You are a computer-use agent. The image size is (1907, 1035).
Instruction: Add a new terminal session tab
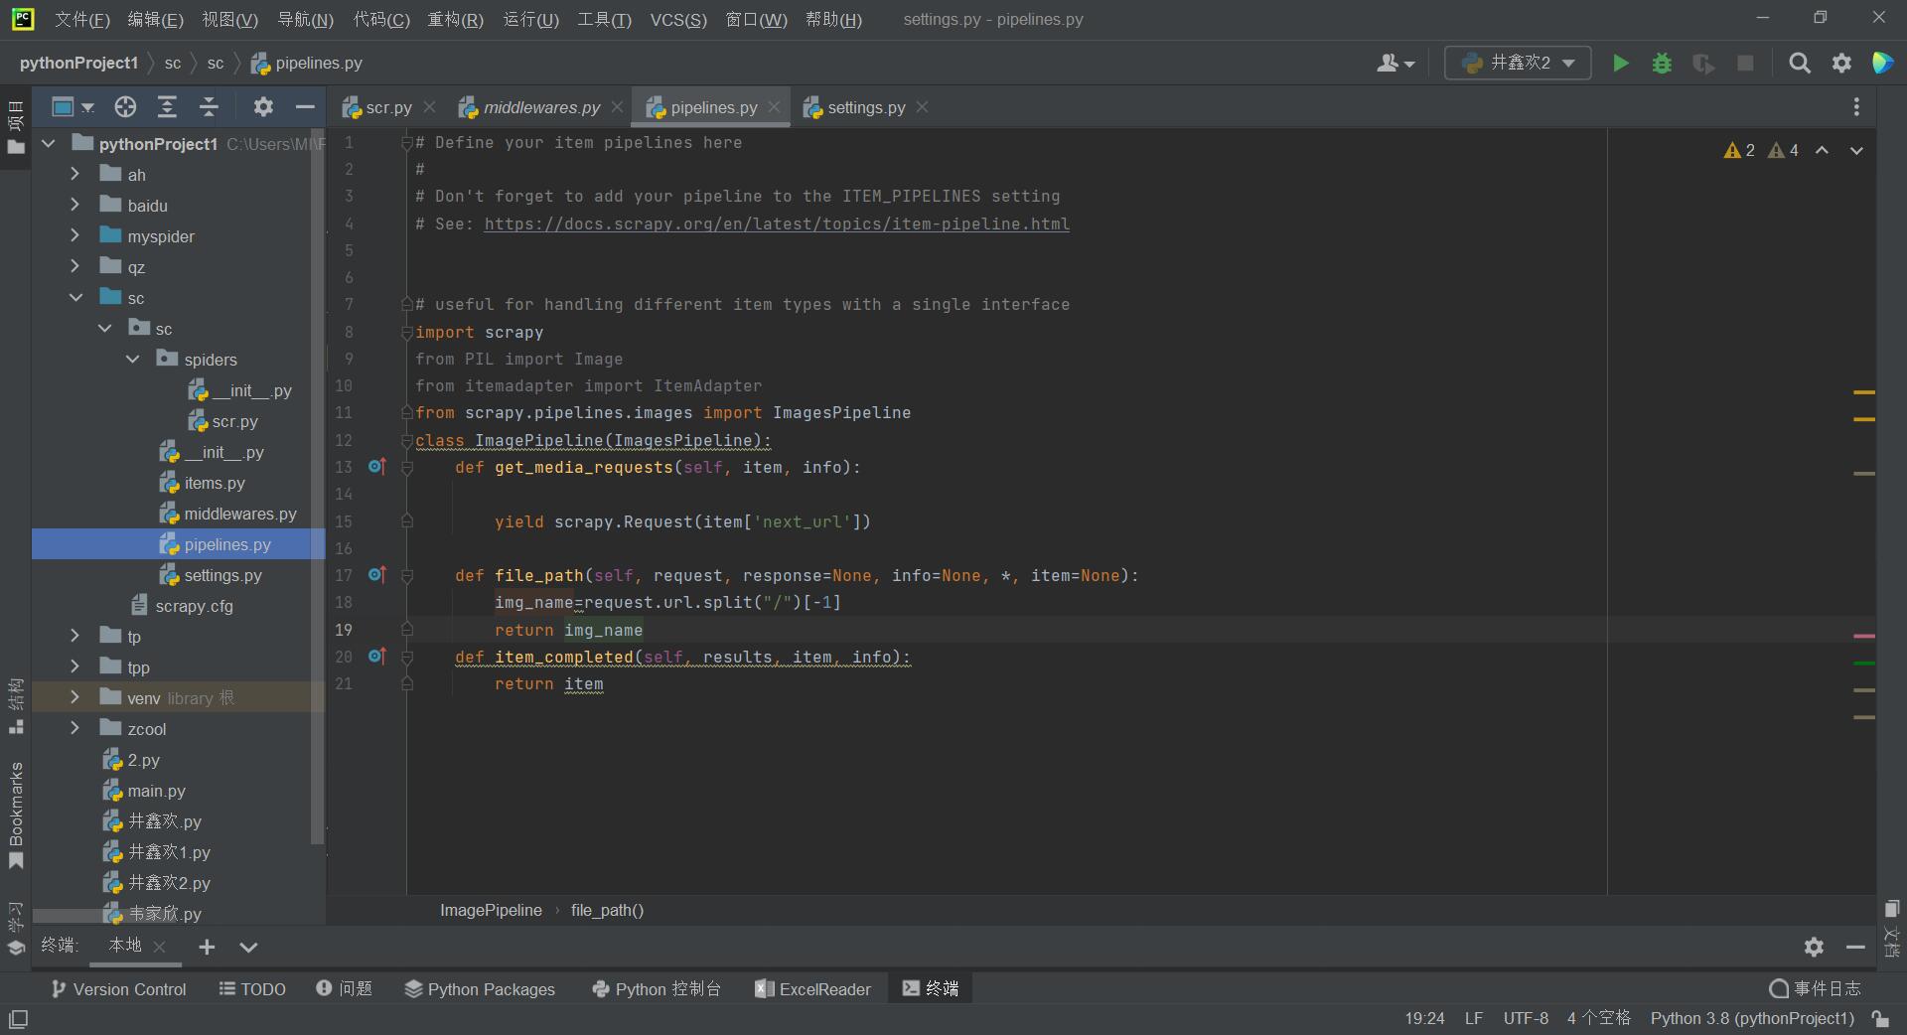[207, 947]
